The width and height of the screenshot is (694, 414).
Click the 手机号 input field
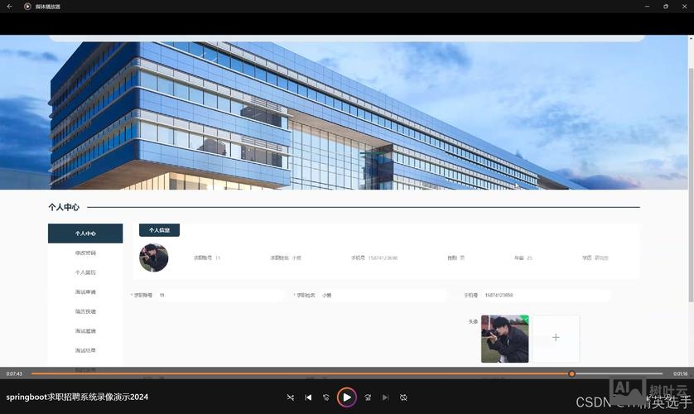click(545, 295)
